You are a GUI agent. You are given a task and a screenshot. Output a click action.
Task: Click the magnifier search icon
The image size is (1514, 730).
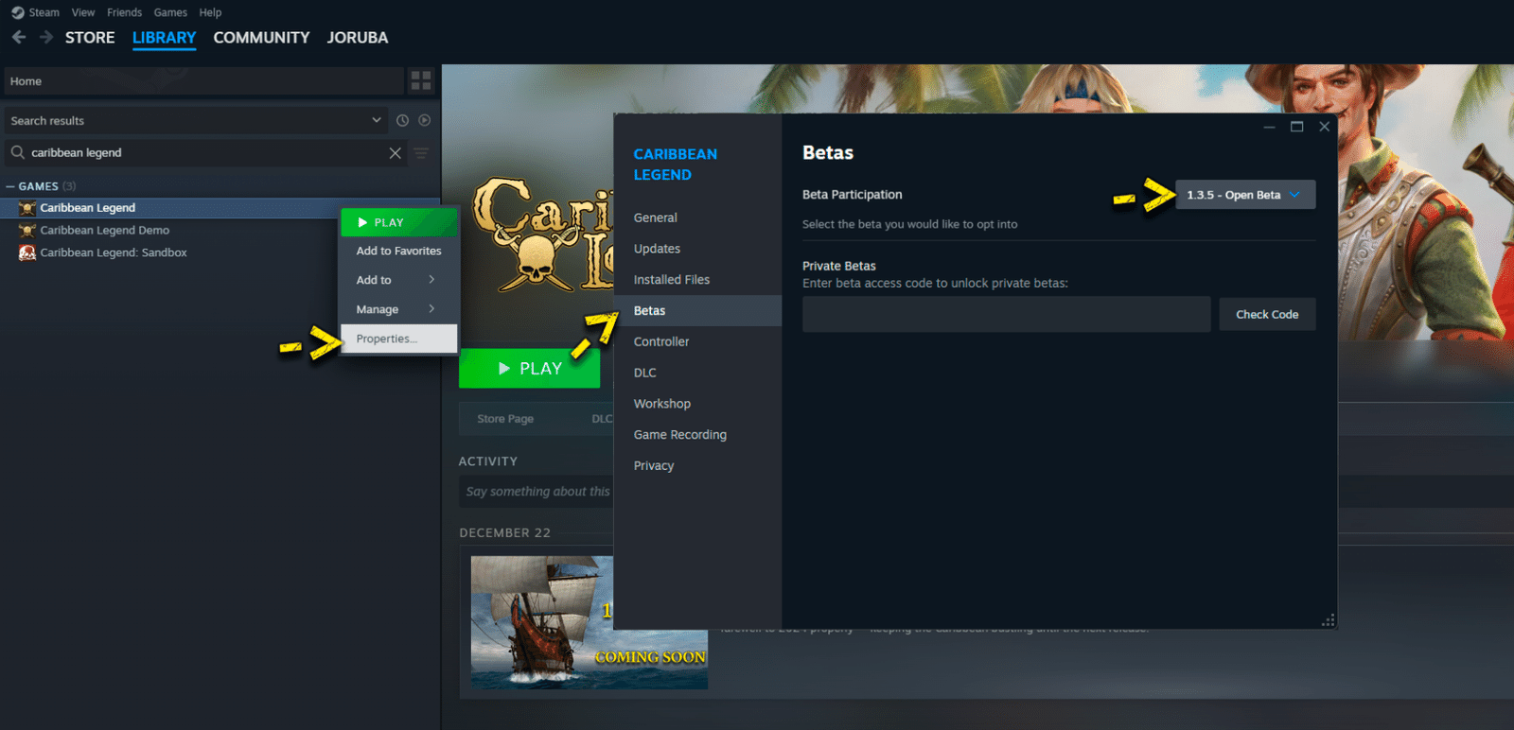[18, 152]
